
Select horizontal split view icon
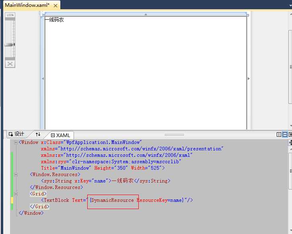click(x=285, y=134)
